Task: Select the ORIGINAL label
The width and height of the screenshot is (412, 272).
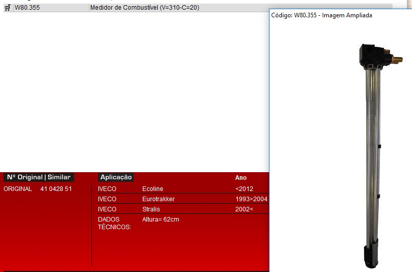Action: click(x=18, y=189)
